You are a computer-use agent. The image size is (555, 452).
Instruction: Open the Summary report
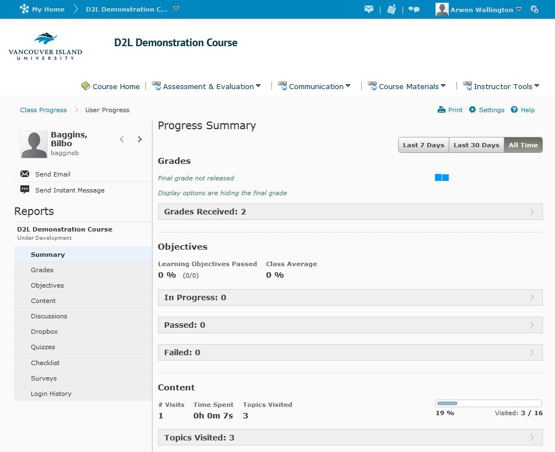point(83,255)
